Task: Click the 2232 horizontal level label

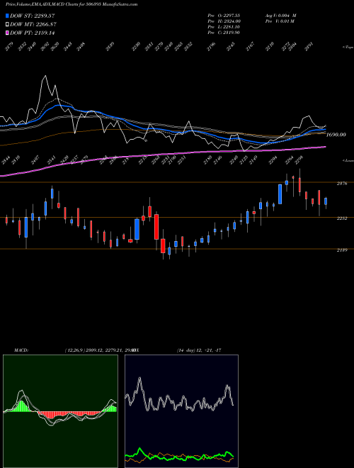Action: click(342, 218)
